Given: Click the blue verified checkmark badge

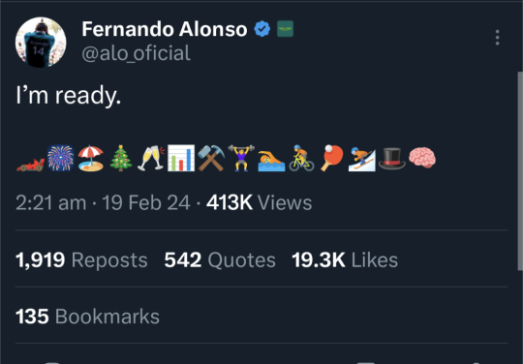Looking at the screenshot, I should [x=262, y=29].
